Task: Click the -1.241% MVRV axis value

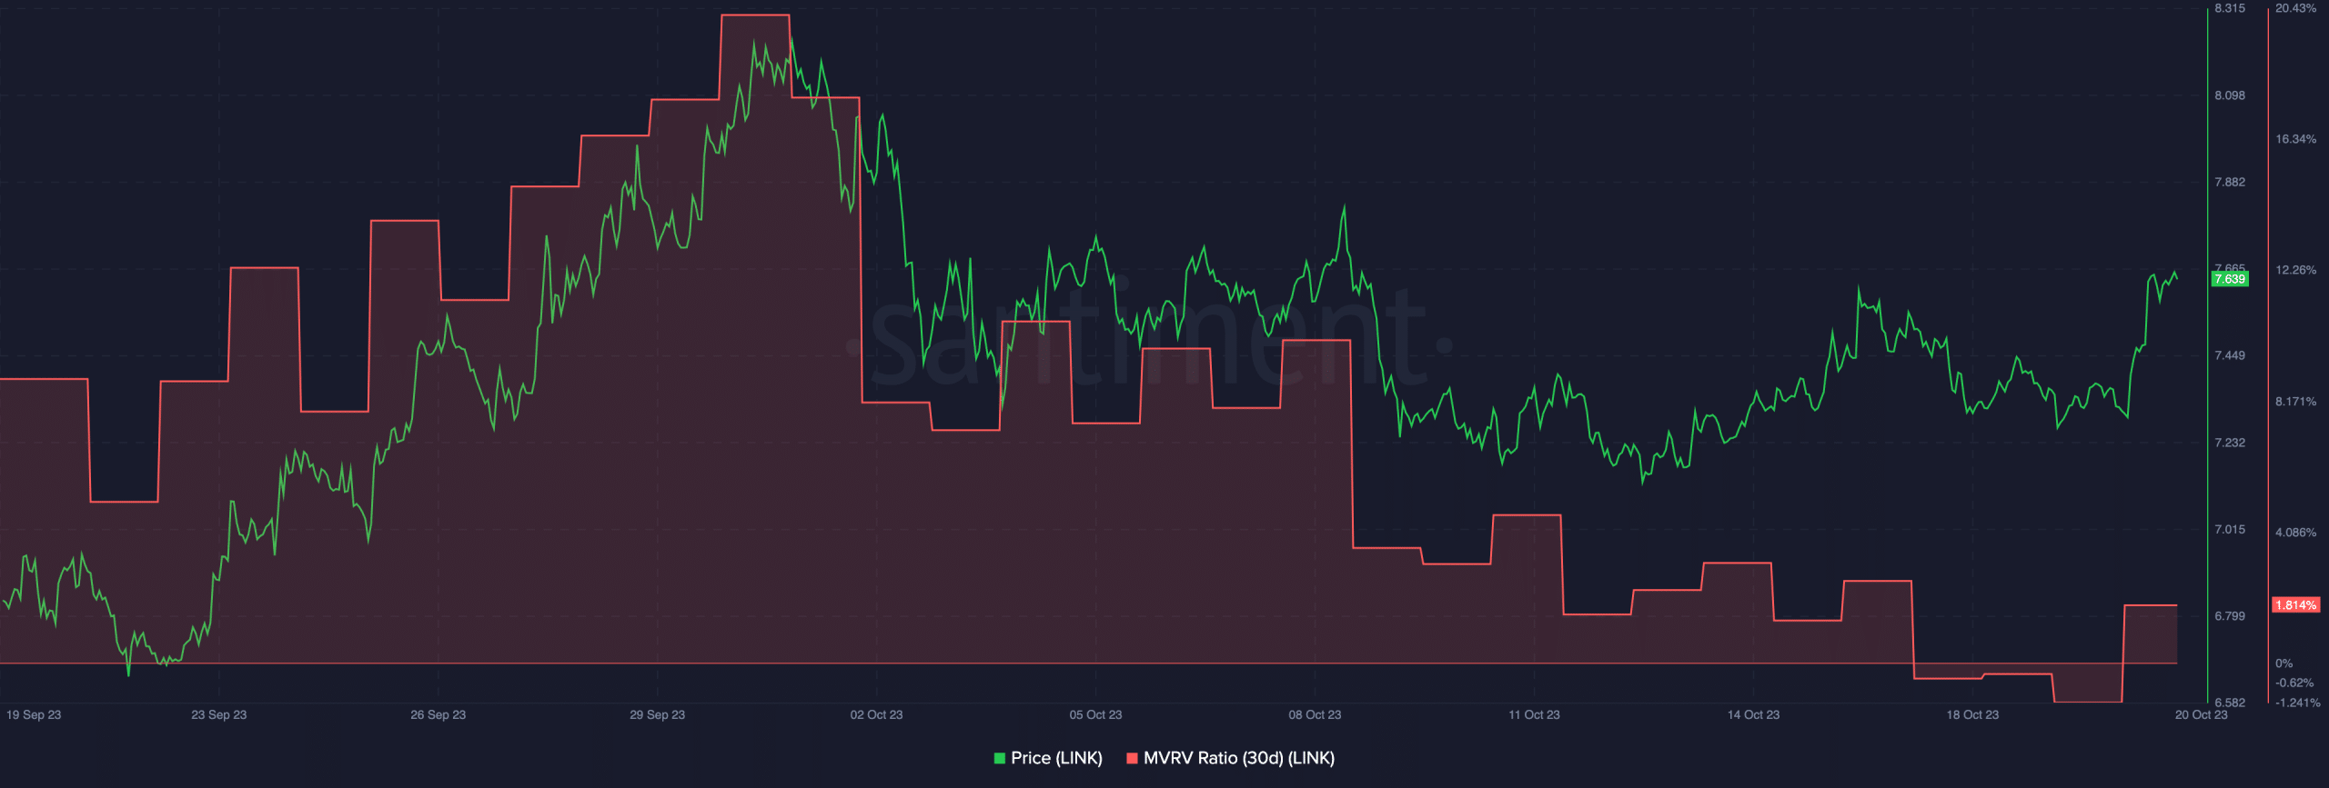Action: (2298, 703)
